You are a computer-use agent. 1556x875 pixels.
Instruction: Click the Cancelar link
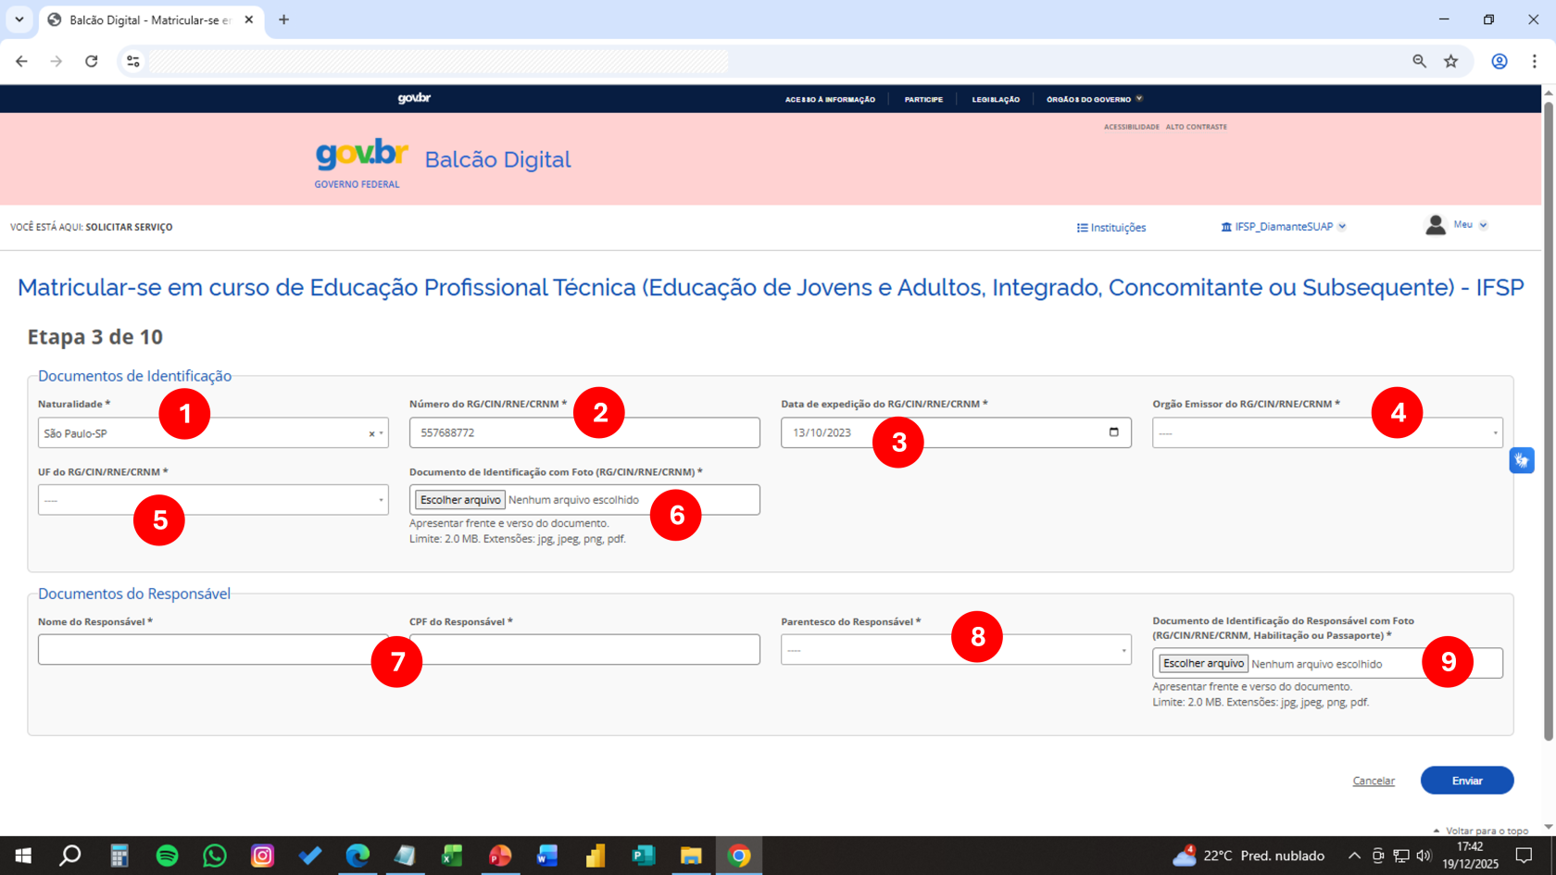[x=1374, y=781]
